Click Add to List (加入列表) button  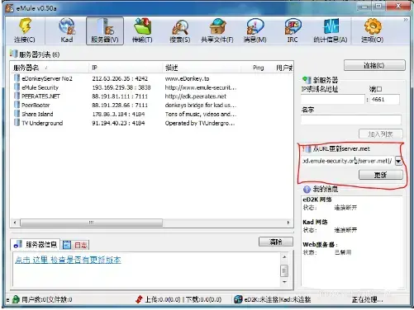(380, 134)
